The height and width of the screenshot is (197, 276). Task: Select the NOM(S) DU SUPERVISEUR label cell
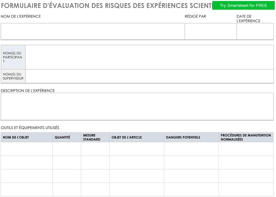[x=13, y=76]
